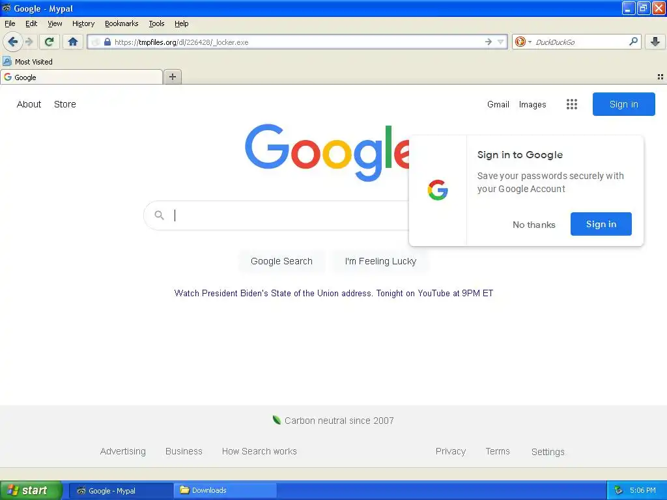Reload the page with the refresh icon
Image resolution: width=667 pixels, height=500 pixels.
[50, 42]
